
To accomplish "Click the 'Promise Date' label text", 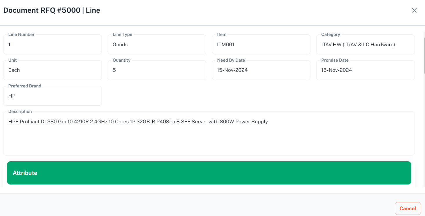I will (335, 60).
